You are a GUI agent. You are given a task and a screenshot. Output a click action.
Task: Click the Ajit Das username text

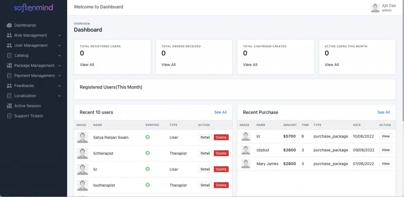[389, 6]
